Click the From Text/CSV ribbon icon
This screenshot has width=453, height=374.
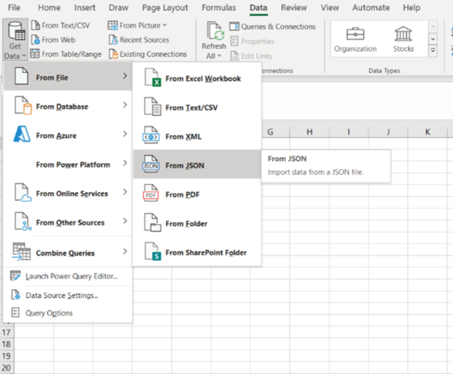(x=36, y=26)
